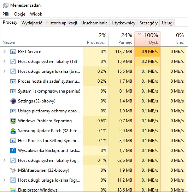Expand Host usługi: system lokalny (og...) row
This screenshot has width=188, height=194.
coord(5,160)
